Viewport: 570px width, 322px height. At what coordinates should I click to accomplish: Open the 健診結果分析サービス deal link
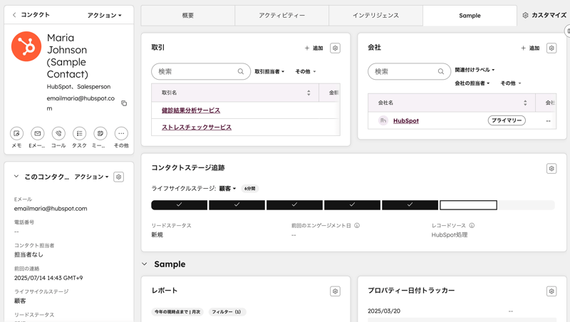191,110
